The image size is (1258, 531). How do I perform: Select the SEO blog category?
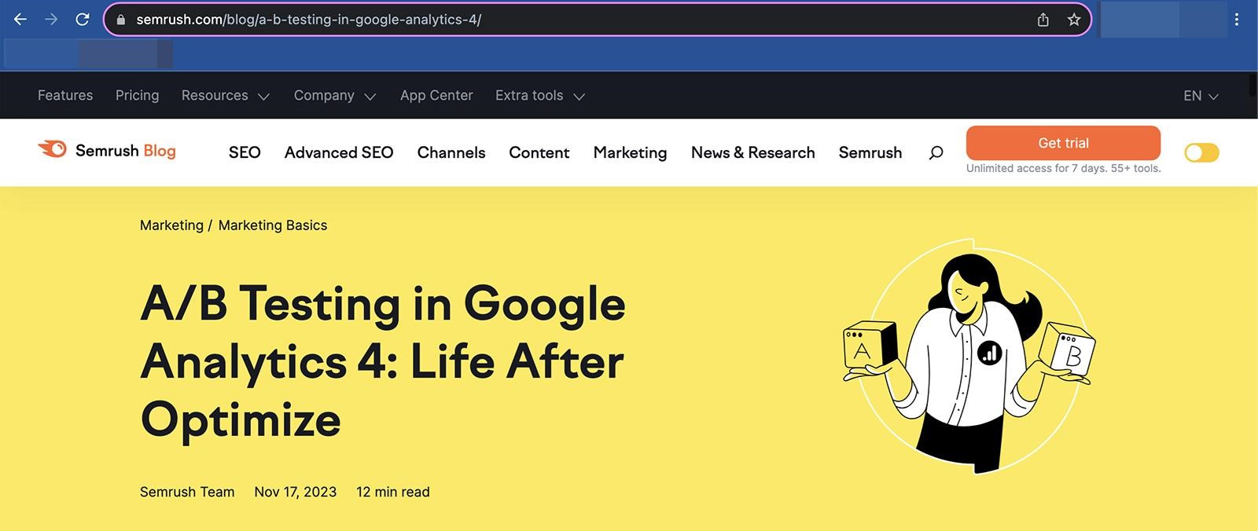tap(245, 152)
